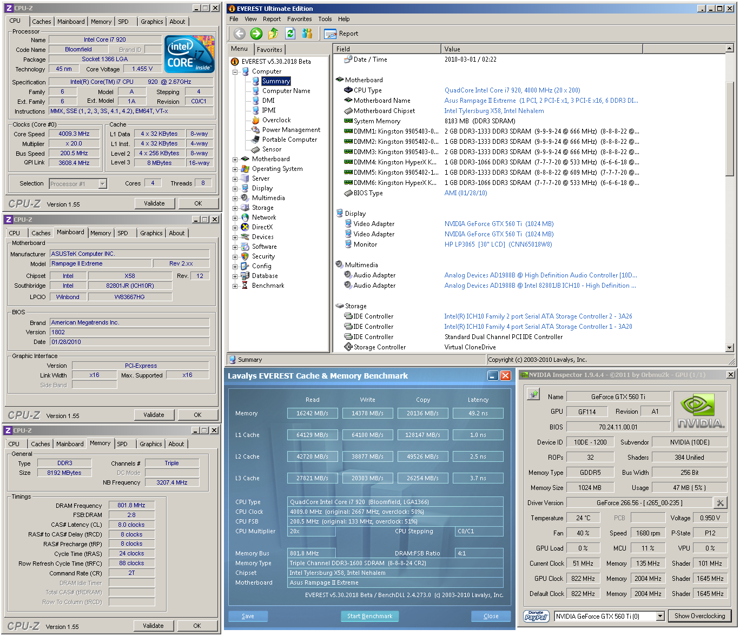
Task: Click the Close button in benchmark window footer
Action: (x=491, y=616)
